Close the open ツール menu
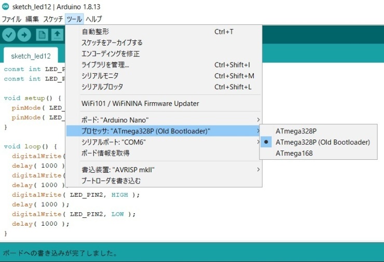 point(74,19)
